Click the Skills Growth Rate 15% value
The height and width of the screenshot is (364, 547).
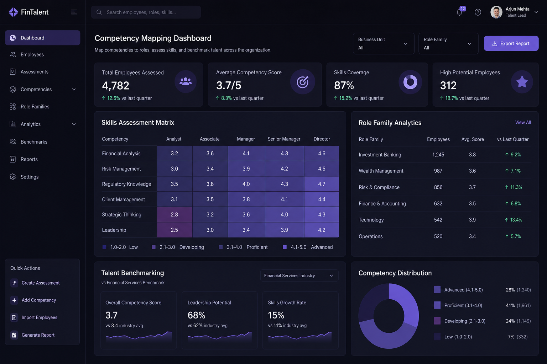[276, 315]
